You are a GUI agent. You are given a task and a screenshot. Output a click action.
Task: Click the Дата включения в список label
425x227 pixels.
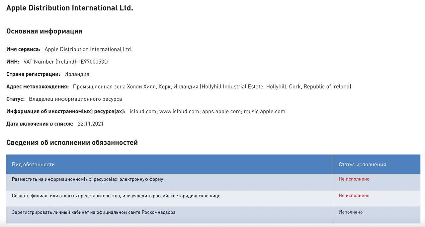[x=40, y=124]
